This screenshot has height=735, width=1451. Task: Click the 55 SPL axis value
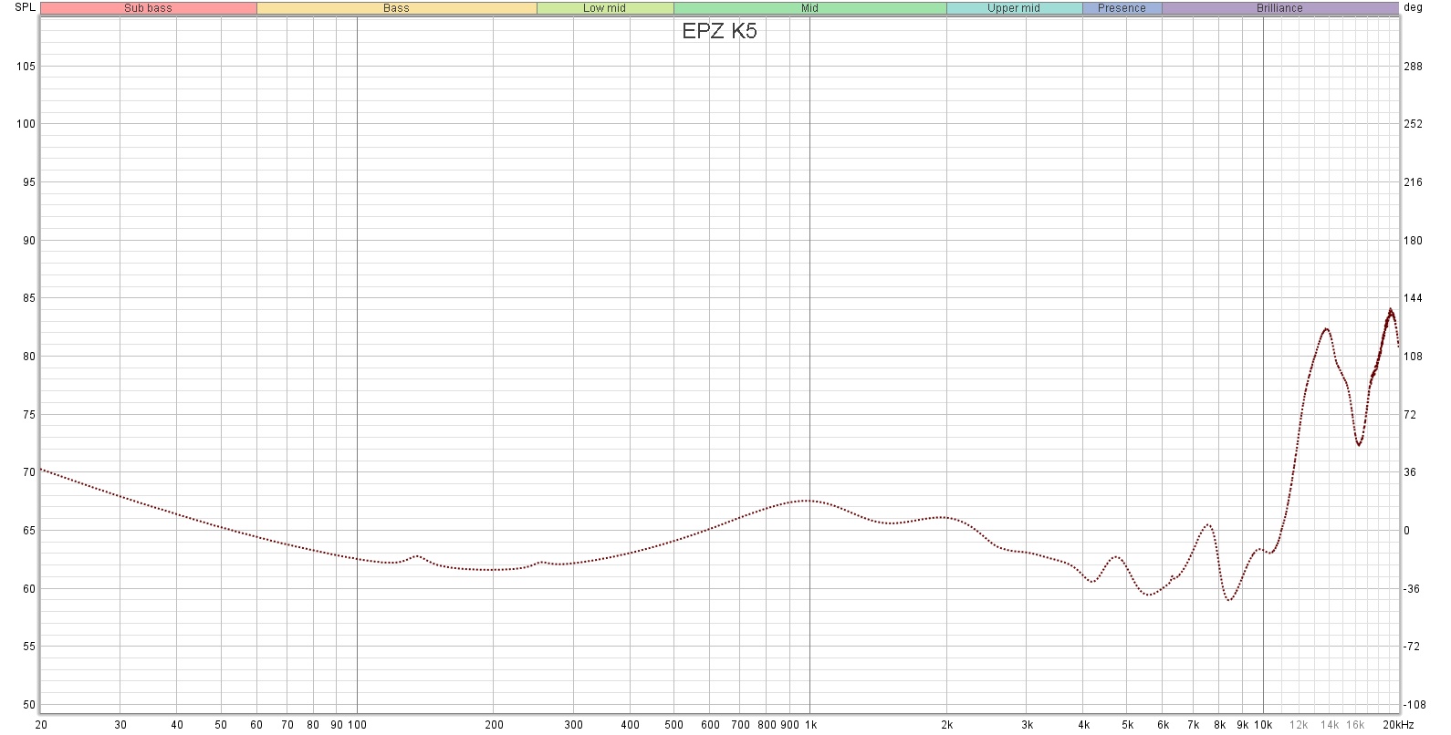(29, 647)
